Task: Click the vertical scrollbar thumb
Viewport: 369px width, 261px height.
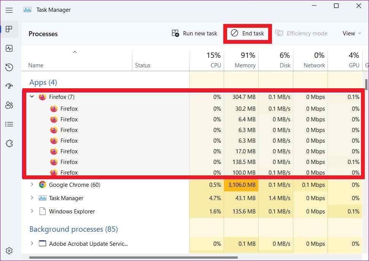Action: (366, 85)
